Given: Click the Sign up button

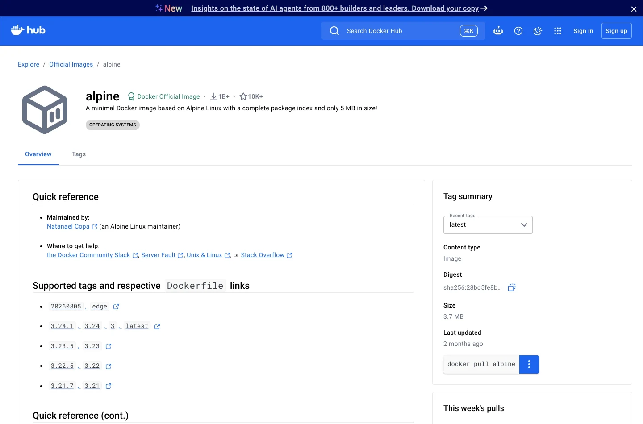Looking at the screenshot, I should coord(616,31).
